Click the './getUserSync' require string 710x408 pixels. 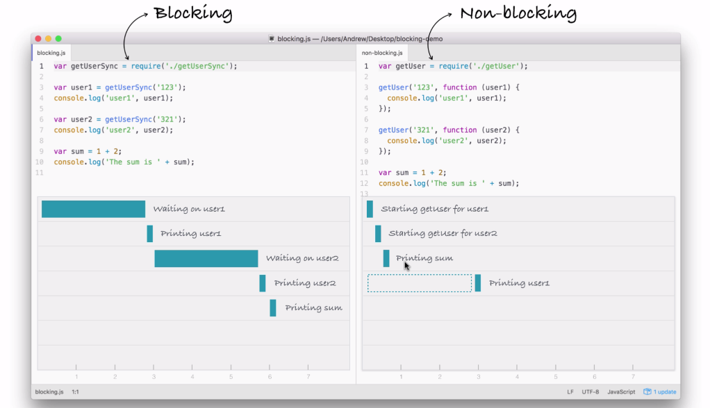(x=197, y=66)
